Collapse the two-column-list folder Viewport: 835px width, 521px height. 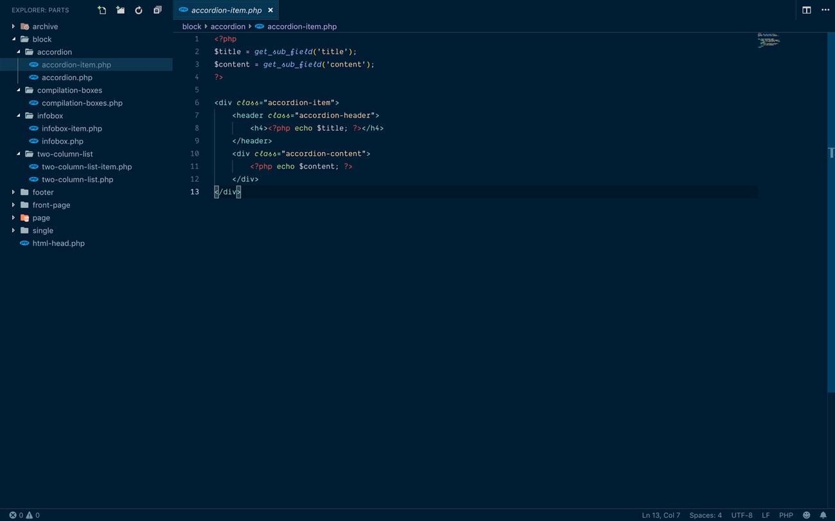tap(19, 154)
